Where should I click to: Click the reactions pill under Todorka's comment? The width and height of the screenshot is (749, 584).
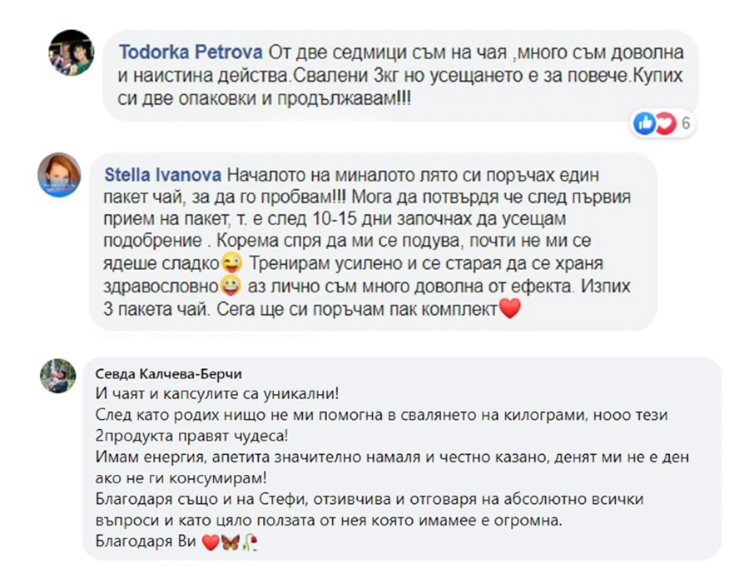click(x=662, y=124)
